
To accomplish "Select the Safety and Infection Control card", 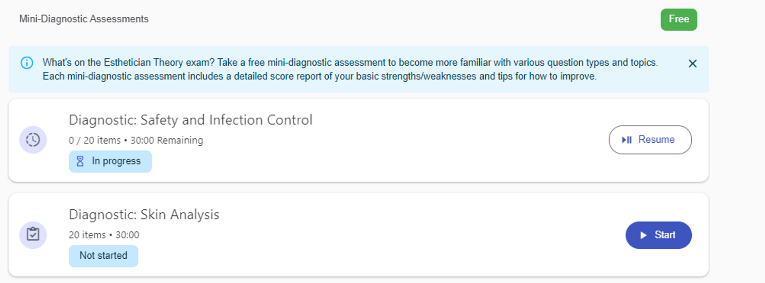I will [x=359, y=140].
